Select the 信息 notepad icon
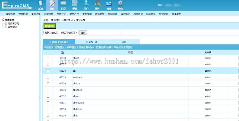 point(52,3)
